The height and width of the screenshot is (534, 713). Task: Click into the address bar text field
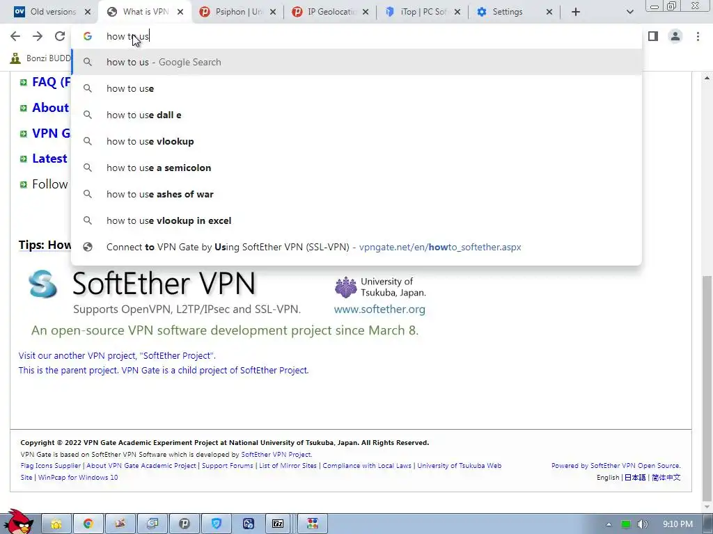click(x=356, y=36)
